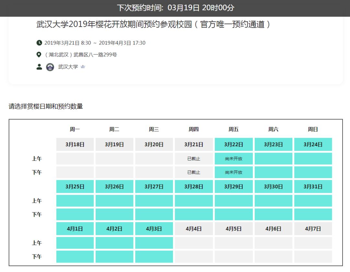Choose the 3月25日 morning slot
The height and width of the screenshot is (272, 350).
click(x=75, y=201)
